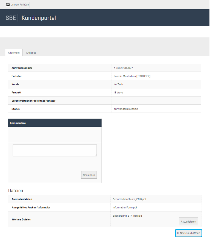Click the Aktualisieren button
210x239 pixels.
point(188,221)
